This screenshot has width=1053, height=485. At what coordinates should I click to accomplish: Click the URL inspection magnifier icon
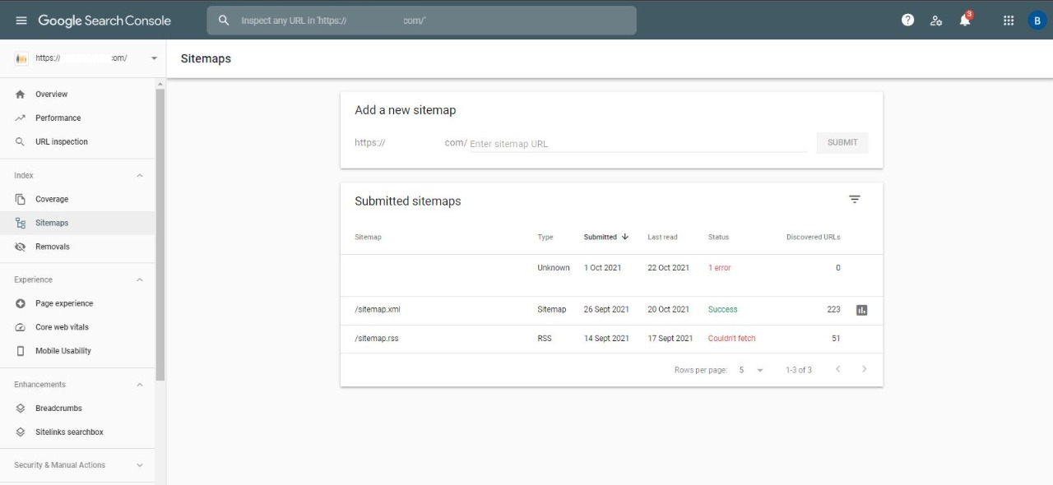click(x=21, y=142)
